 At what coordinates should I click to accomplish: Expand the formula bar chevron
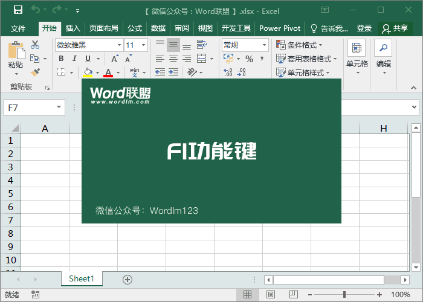coord(414,107)
